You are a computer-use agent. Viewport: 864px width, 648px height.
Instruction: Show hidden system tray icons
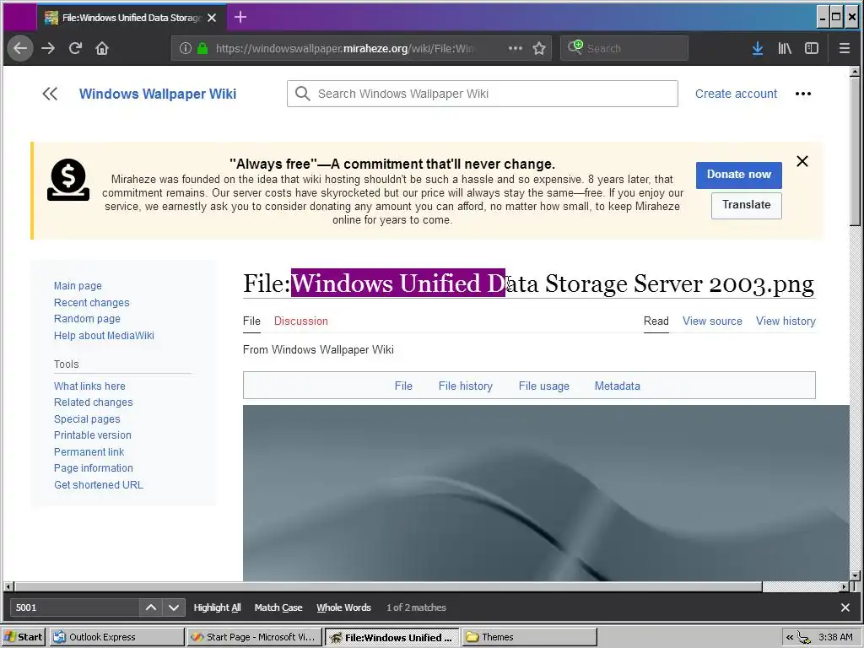click(790, 637)
